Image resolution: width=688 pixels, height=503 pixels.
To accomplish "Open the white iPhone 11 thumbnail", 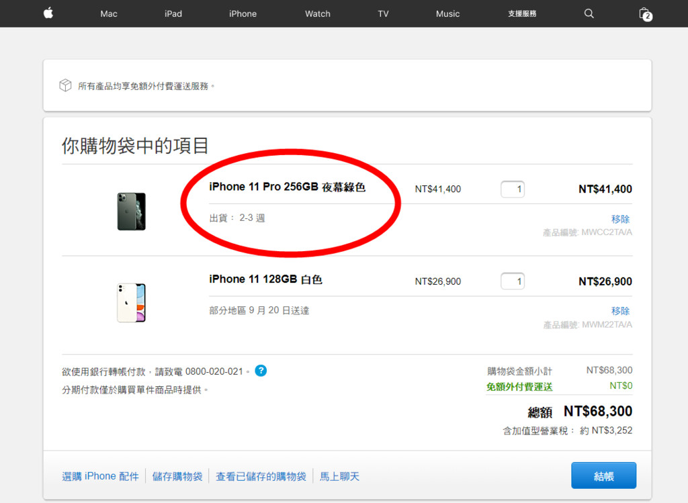I will (x=131, y=303).
